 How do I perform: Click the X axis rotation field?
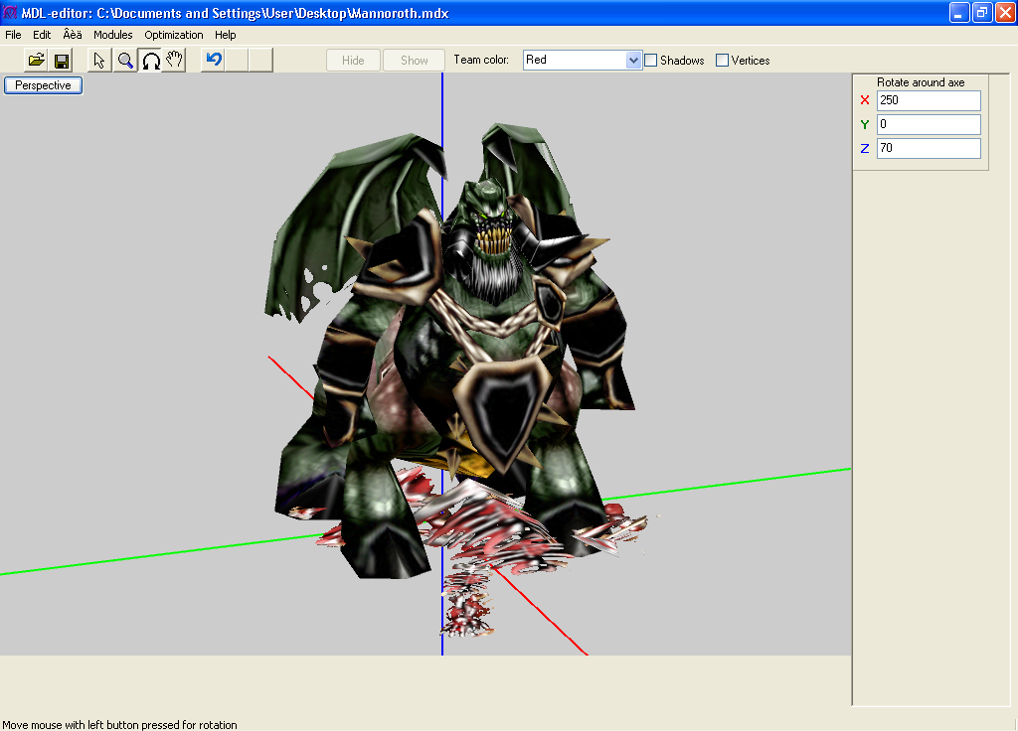pos(929,100)
